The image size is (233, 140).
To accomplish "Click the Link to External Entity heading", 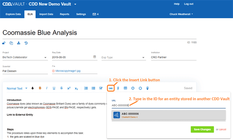I will [x=20, y=114].
